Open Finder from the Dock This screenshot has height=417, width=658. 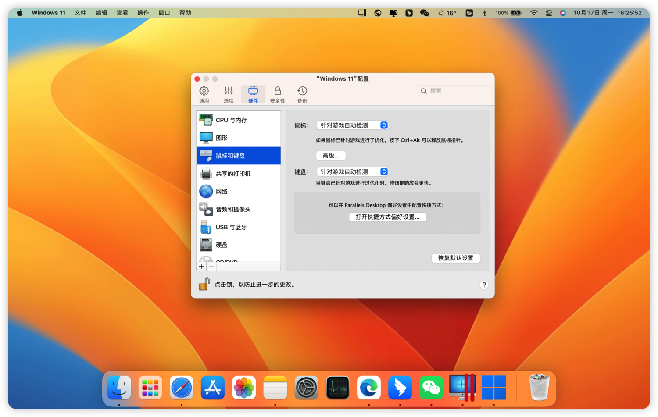(119, 388)
